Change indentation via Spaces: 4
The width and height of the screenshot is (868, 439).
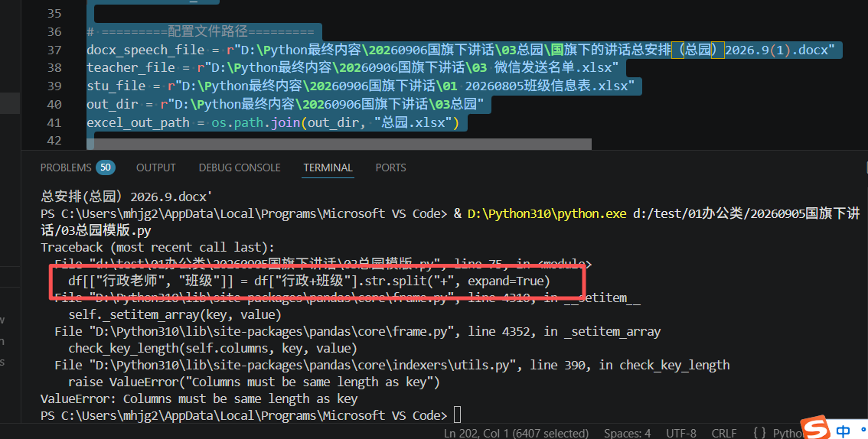point(627,433)
